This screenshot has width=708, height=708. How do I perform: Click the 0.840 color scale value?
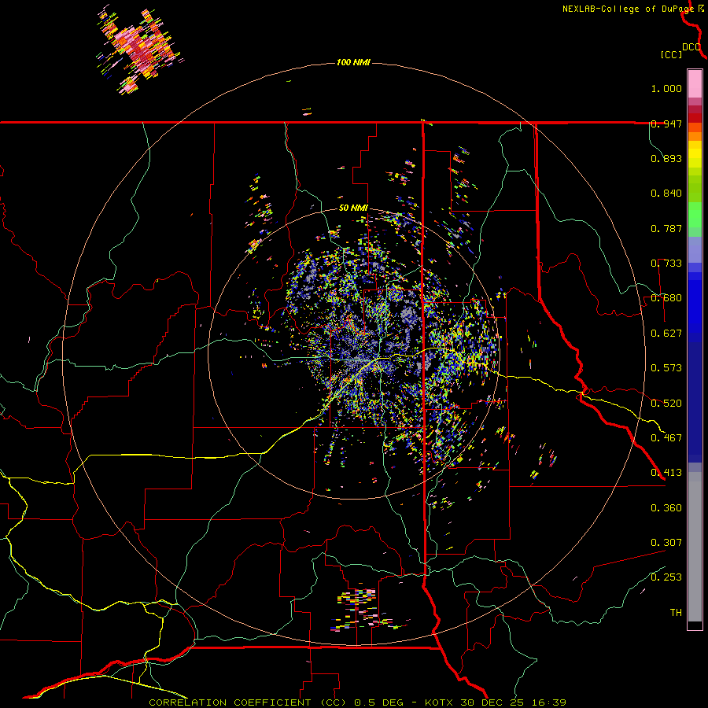pyautogui.click(x=666, y=194)
